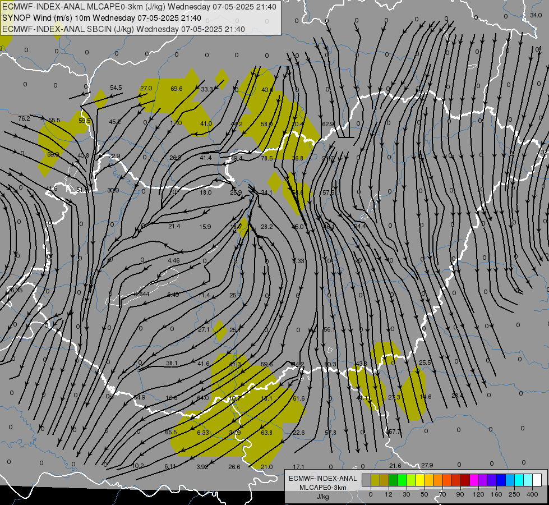
Task: Click the ECMWF-INDEX-ANAL legend label
Action: click(323, 479)
